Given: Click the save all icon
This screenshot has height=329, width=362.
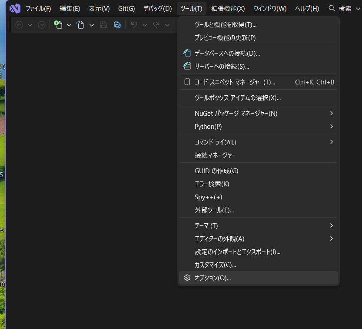Looking at the screenshot, I should [117, 25].
